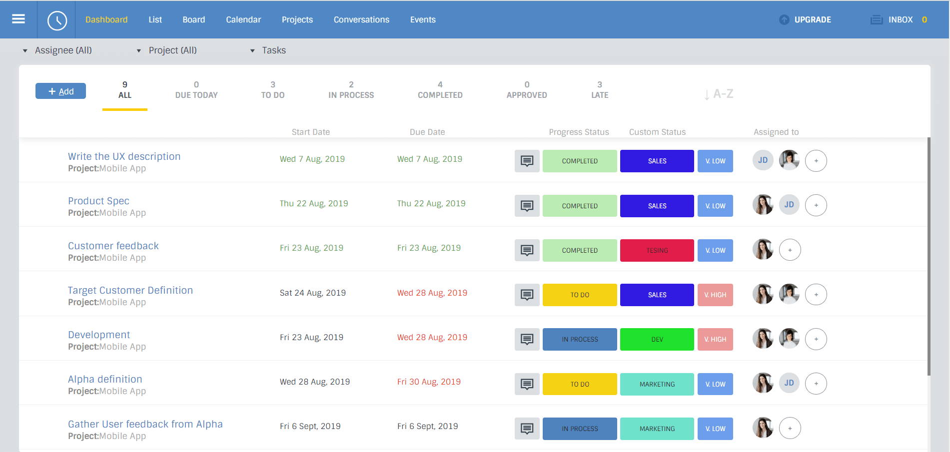Filter by COMPLETED tab
This screenshot has height=452, width=950.
440,90
